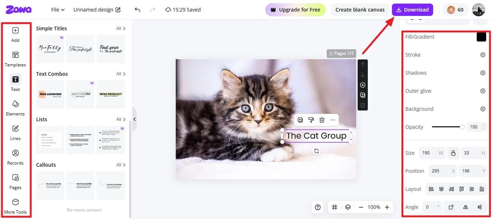Expand All for Lists
The width and height of the screenshot is (493, 219).
[121, 119]
